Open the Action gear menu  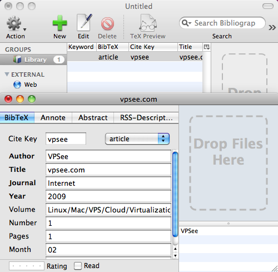[16, 24]
